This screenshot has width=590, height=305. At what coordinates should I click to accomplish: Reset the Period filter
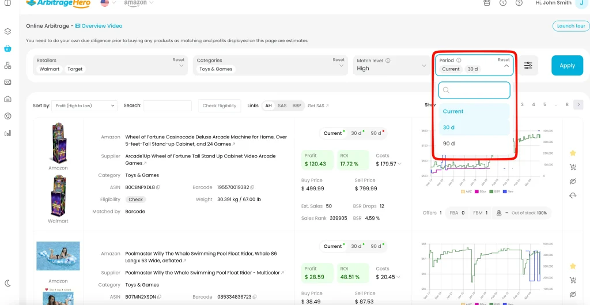(504, 60)
